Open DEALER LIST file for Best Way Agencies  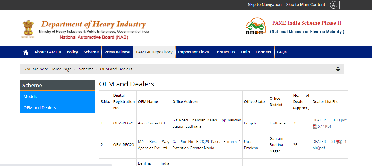(324, 142)
